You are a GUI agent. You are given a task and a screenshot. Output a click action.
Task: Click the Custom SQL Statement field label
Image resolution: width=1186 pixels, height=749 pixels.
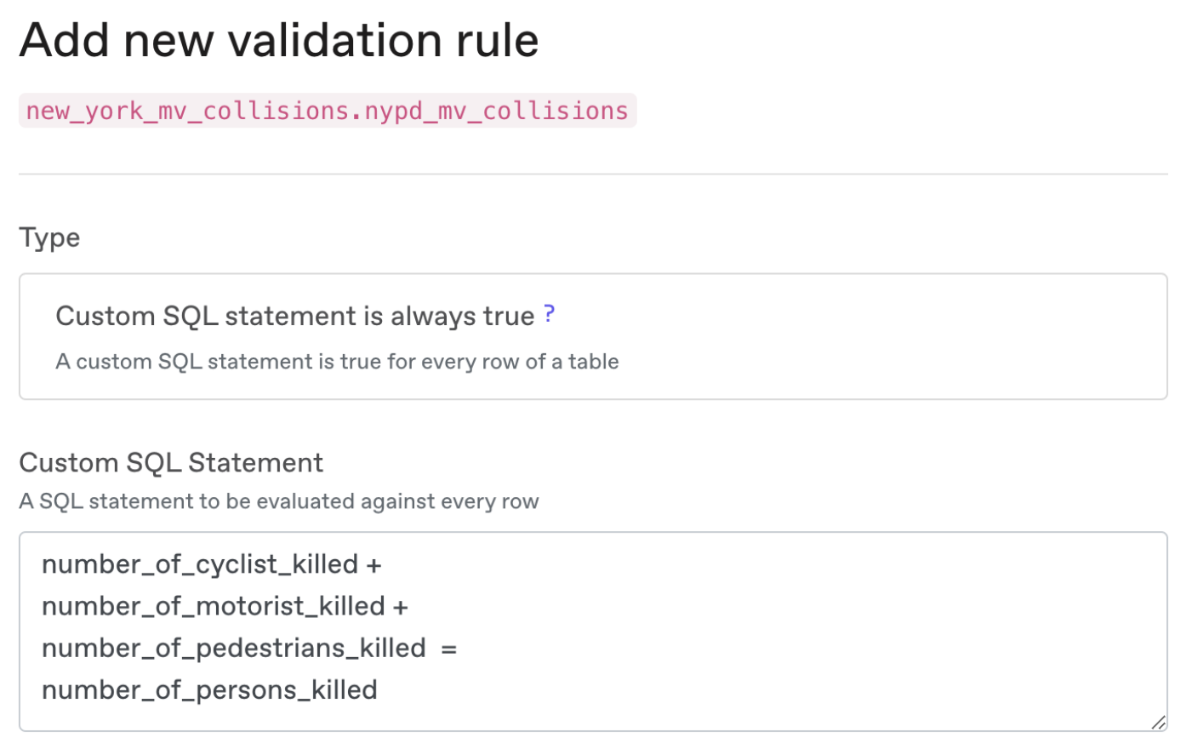[171, 462]
